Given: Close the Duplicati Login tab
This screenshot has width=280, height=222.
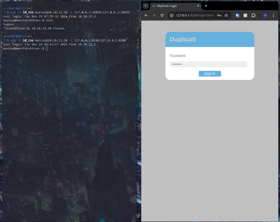Looking at the screenshot, I should pos(198,6).
